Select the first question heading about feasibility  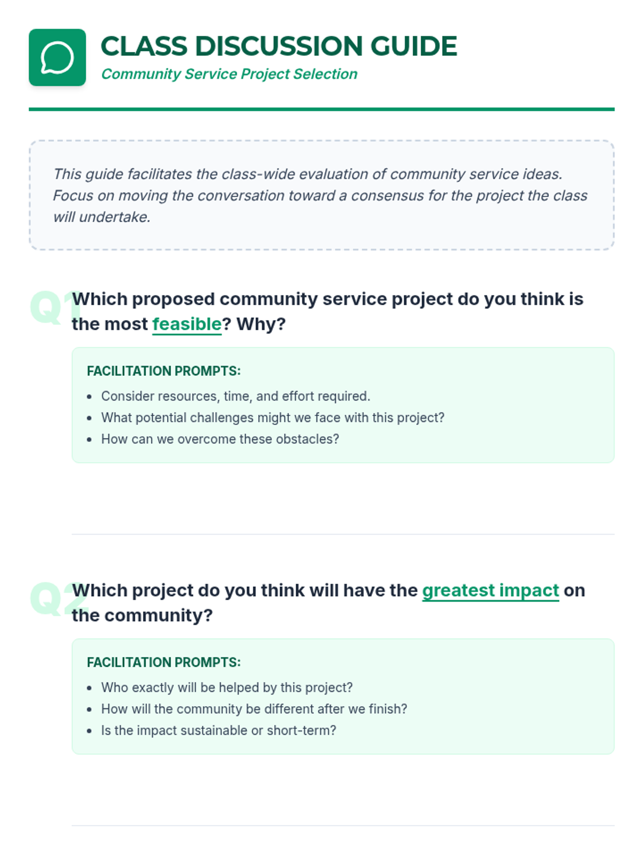tap(327, 311)
